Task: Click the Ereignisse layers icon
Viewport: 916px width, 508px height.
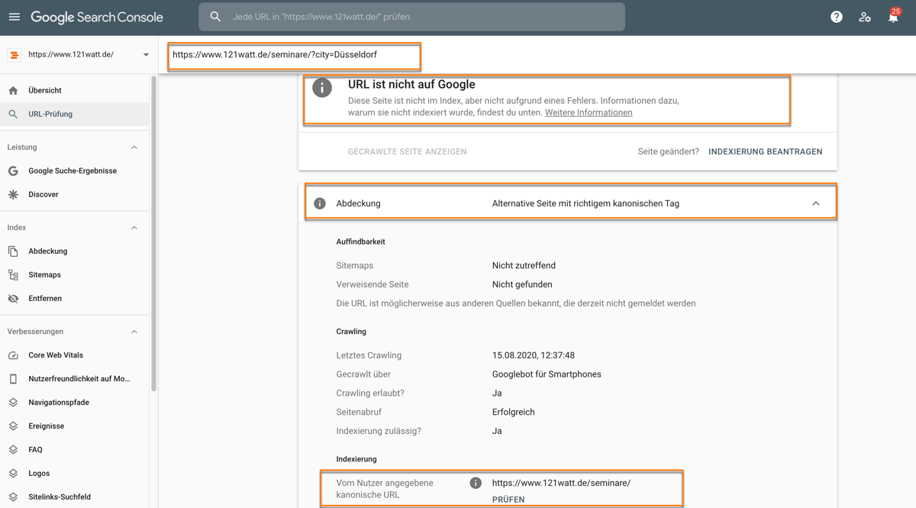Action: pyautogui.click(x=13, y=426)
